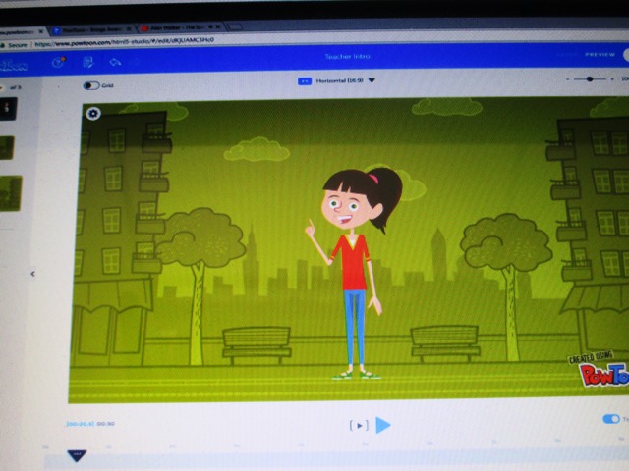The width and height of the screenshot is (629, 471).
Task: Open a new browser tab
Action: point(235,26)
